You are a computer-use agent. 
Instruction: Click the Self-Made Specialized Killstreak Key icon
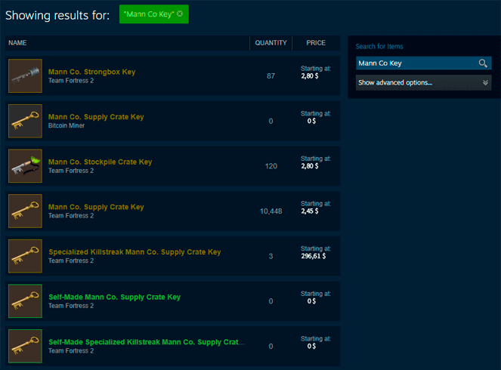tap(25, 345)
